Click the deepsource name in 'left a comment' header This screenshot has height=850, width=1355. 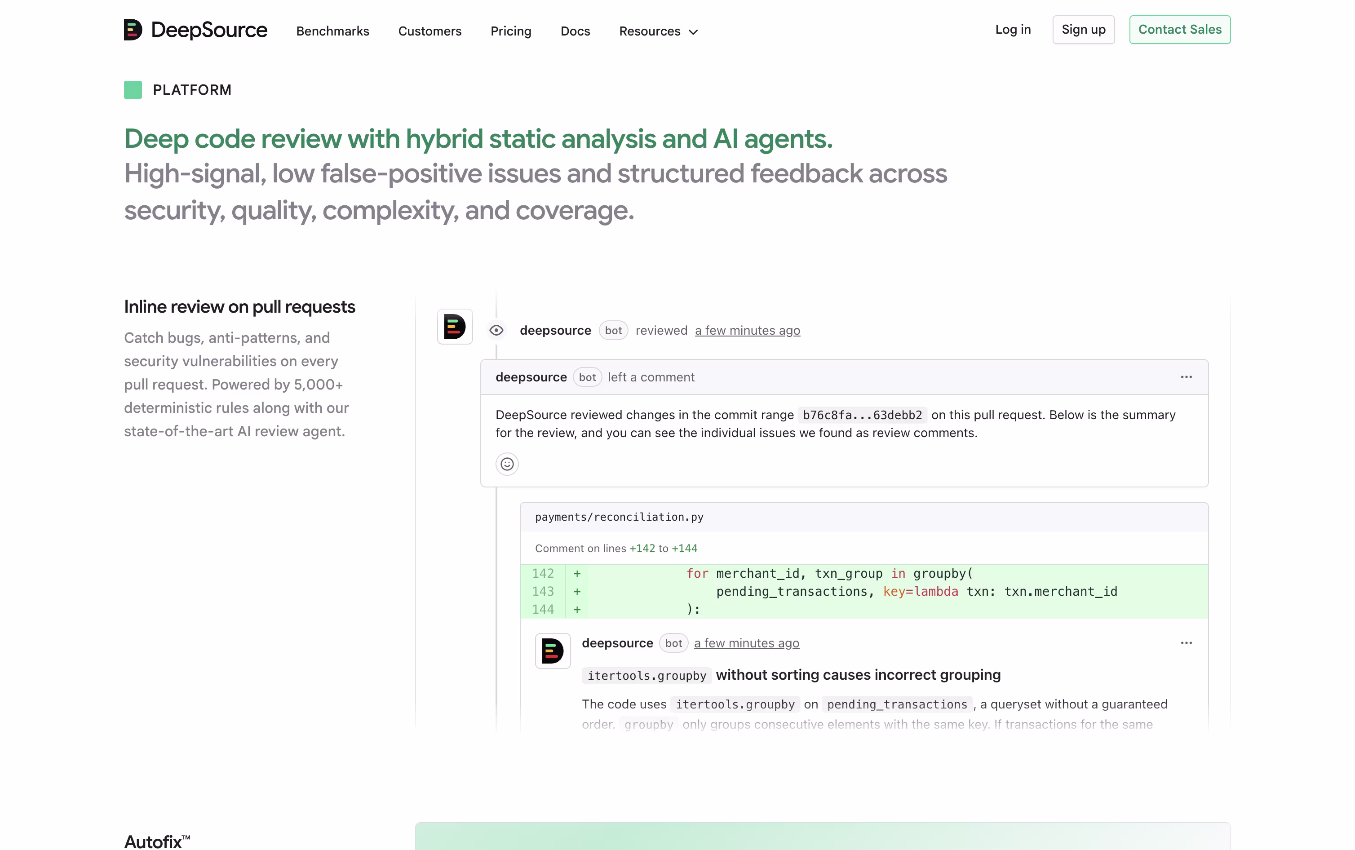[x=531, y=377]
